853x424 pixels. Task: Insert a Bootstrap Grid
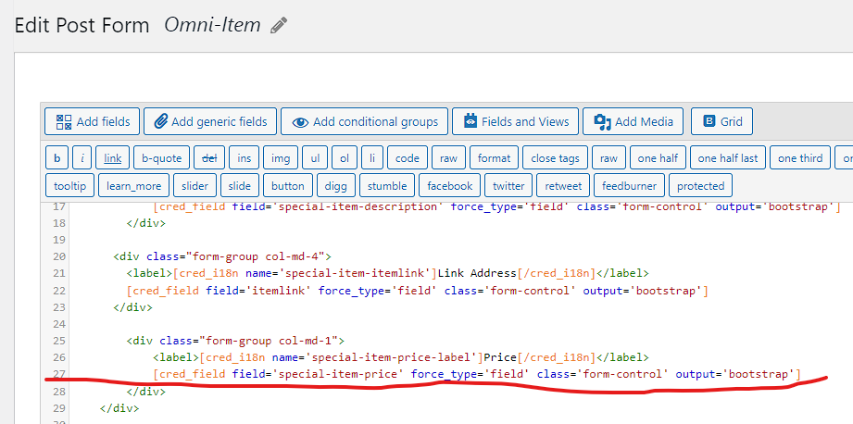721,121
